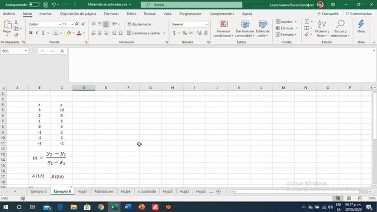Toggle align text right
This screenshot has height=212, width=377.
[106, 33]
